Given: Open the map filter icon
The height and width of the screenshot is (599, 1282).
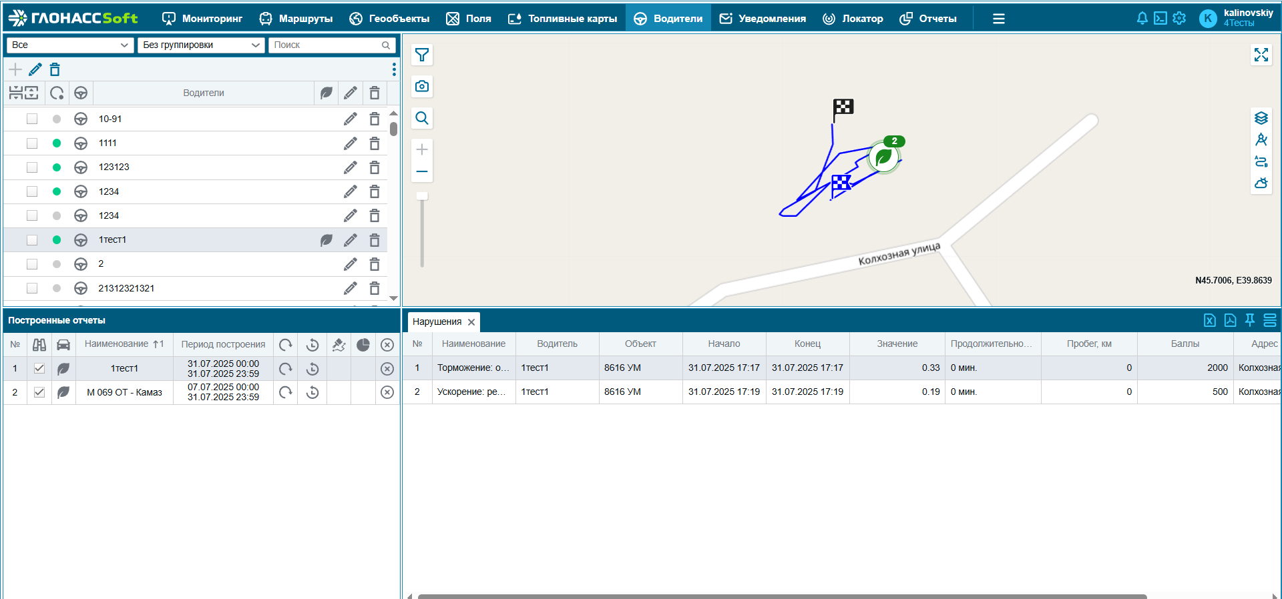Looking at the screenshot, I should 422,55.
